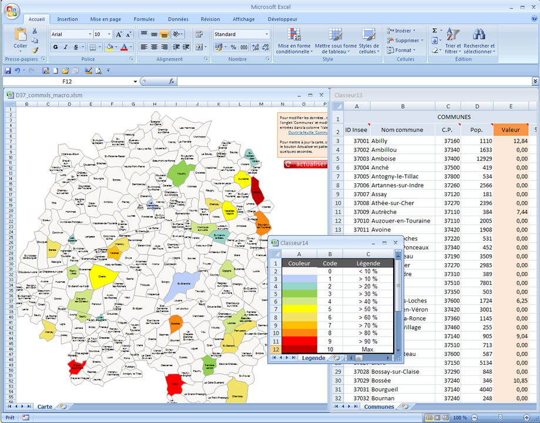Click the Valeur column header cell

(x=511, y=130)
